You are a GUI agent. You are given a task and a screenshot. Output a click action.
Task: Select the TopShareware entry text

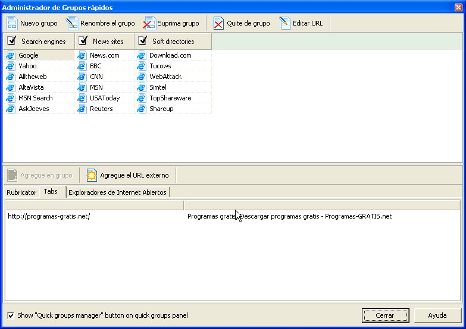(170, 98)
